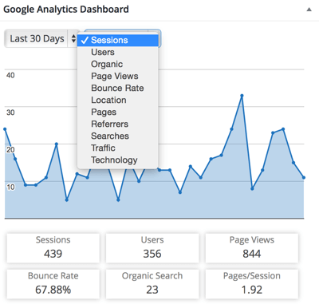
Task: Click the Users 356 stat card
Action: click(152, 248)
